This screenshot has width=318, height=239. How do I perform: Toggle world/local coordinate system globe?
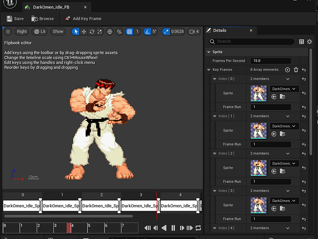pyautogui.click(x=110, y=32)
